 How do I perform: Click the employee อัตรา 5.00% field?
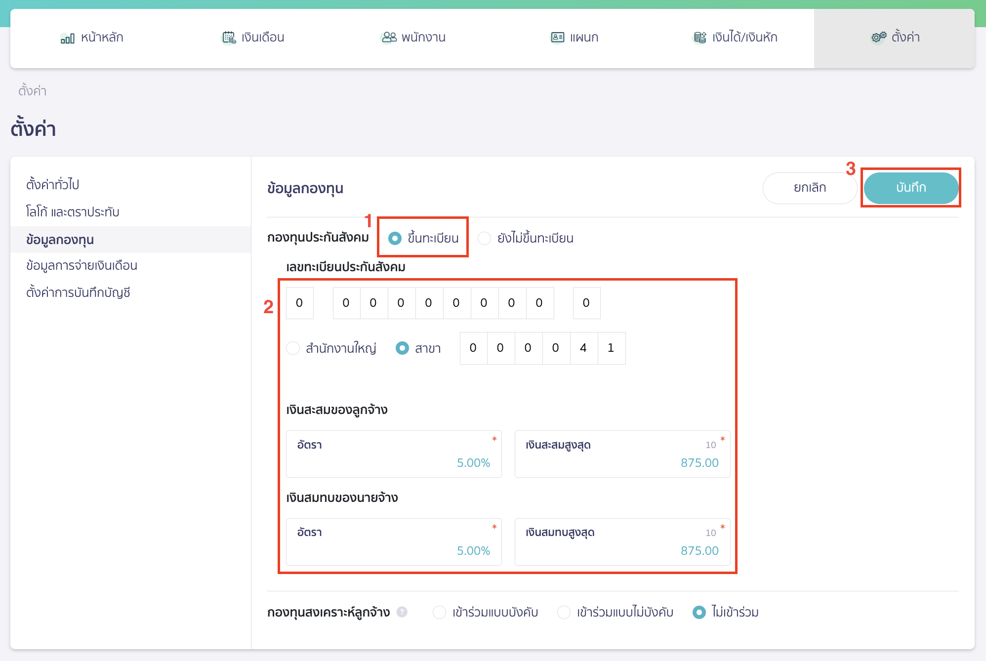[x=394, y=454]
